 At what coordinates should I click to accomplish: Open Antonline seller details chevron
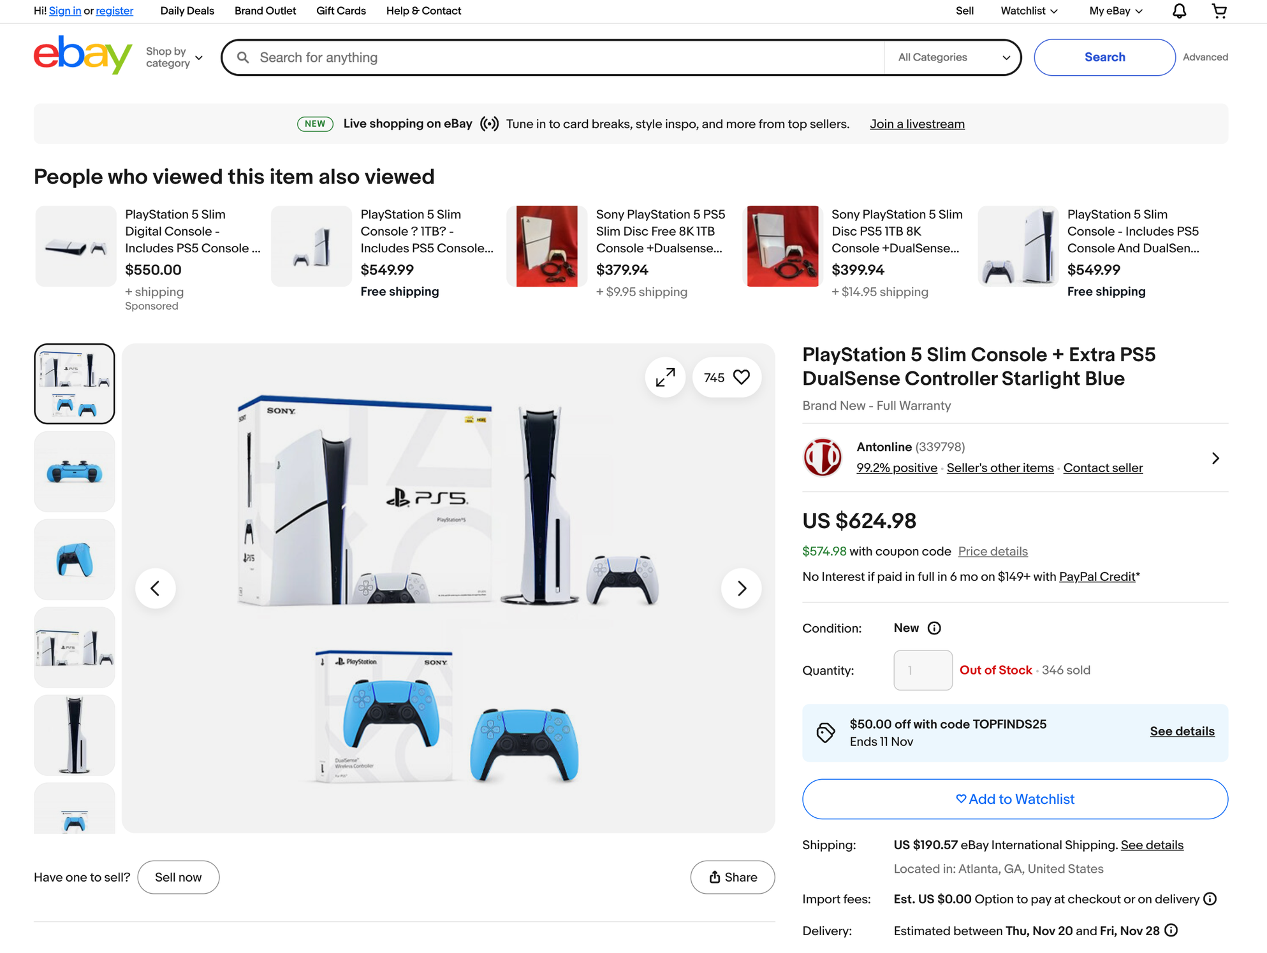coord(1215,458)
